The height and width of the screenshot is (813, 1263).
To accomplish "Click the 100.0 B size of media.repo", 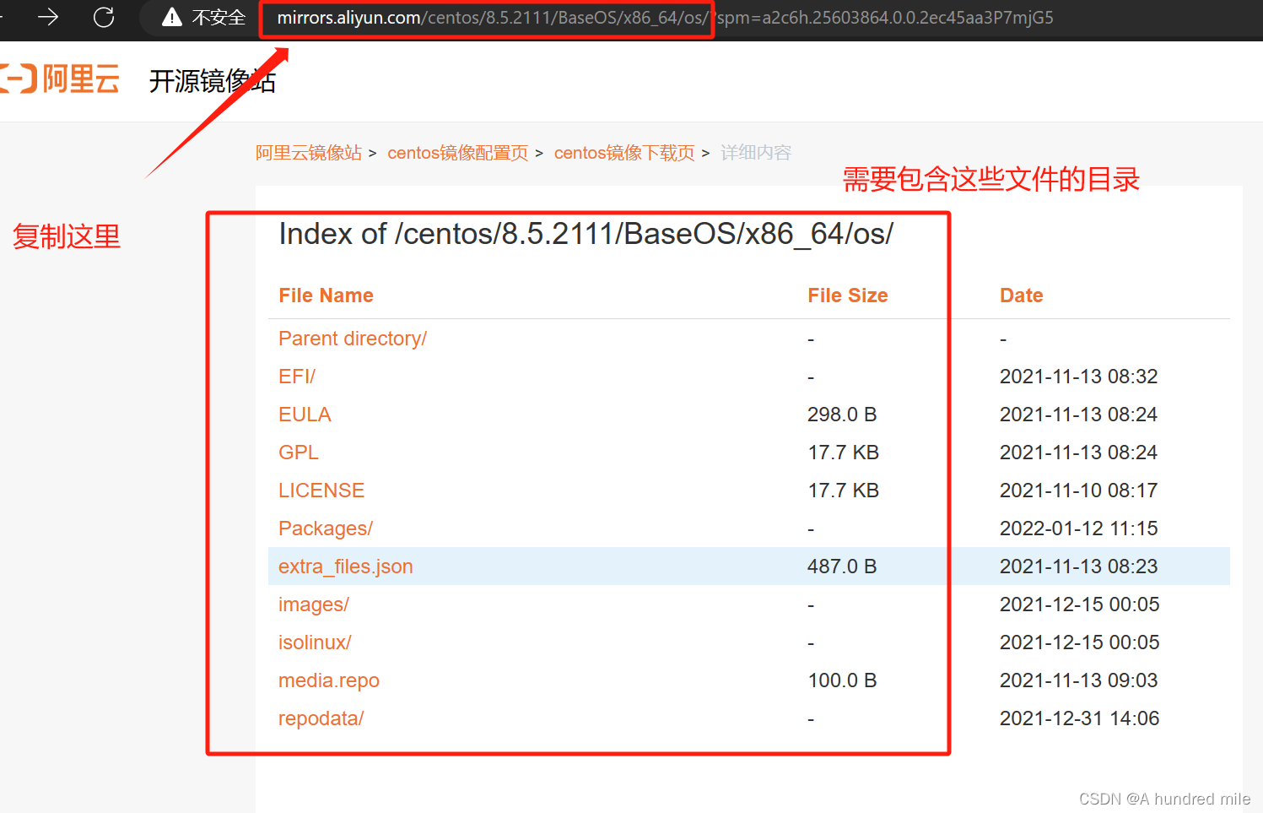I will click(842, 680).
